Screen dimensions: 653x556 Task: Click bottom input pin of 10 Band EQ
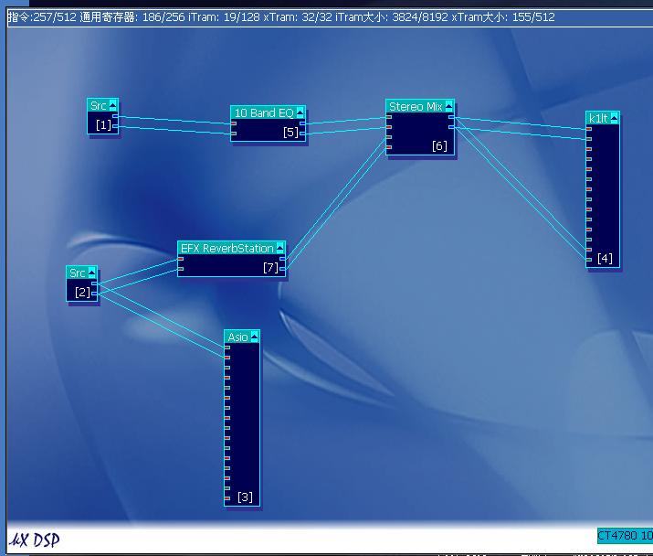coord(234,134)
